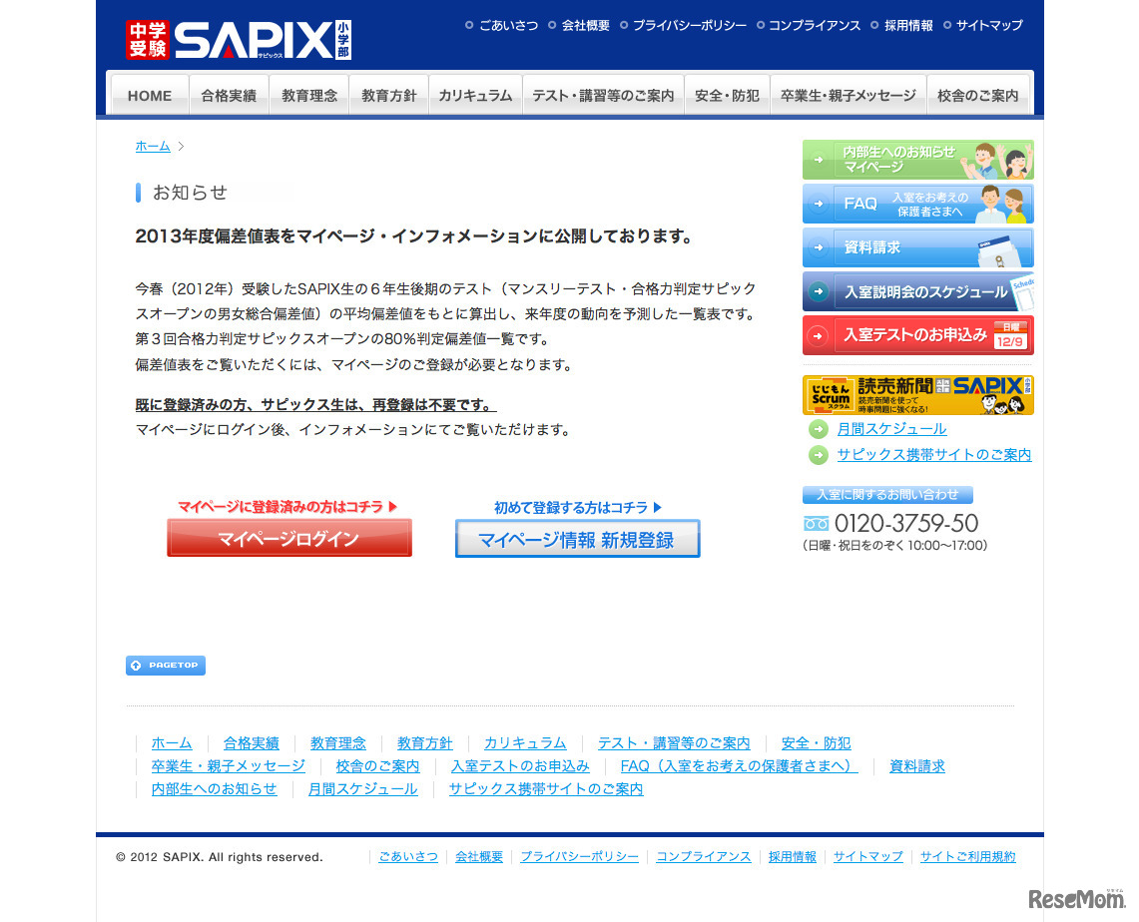
Task: Click ごあいさつ in the top header links
Action: tap(508, 25)
